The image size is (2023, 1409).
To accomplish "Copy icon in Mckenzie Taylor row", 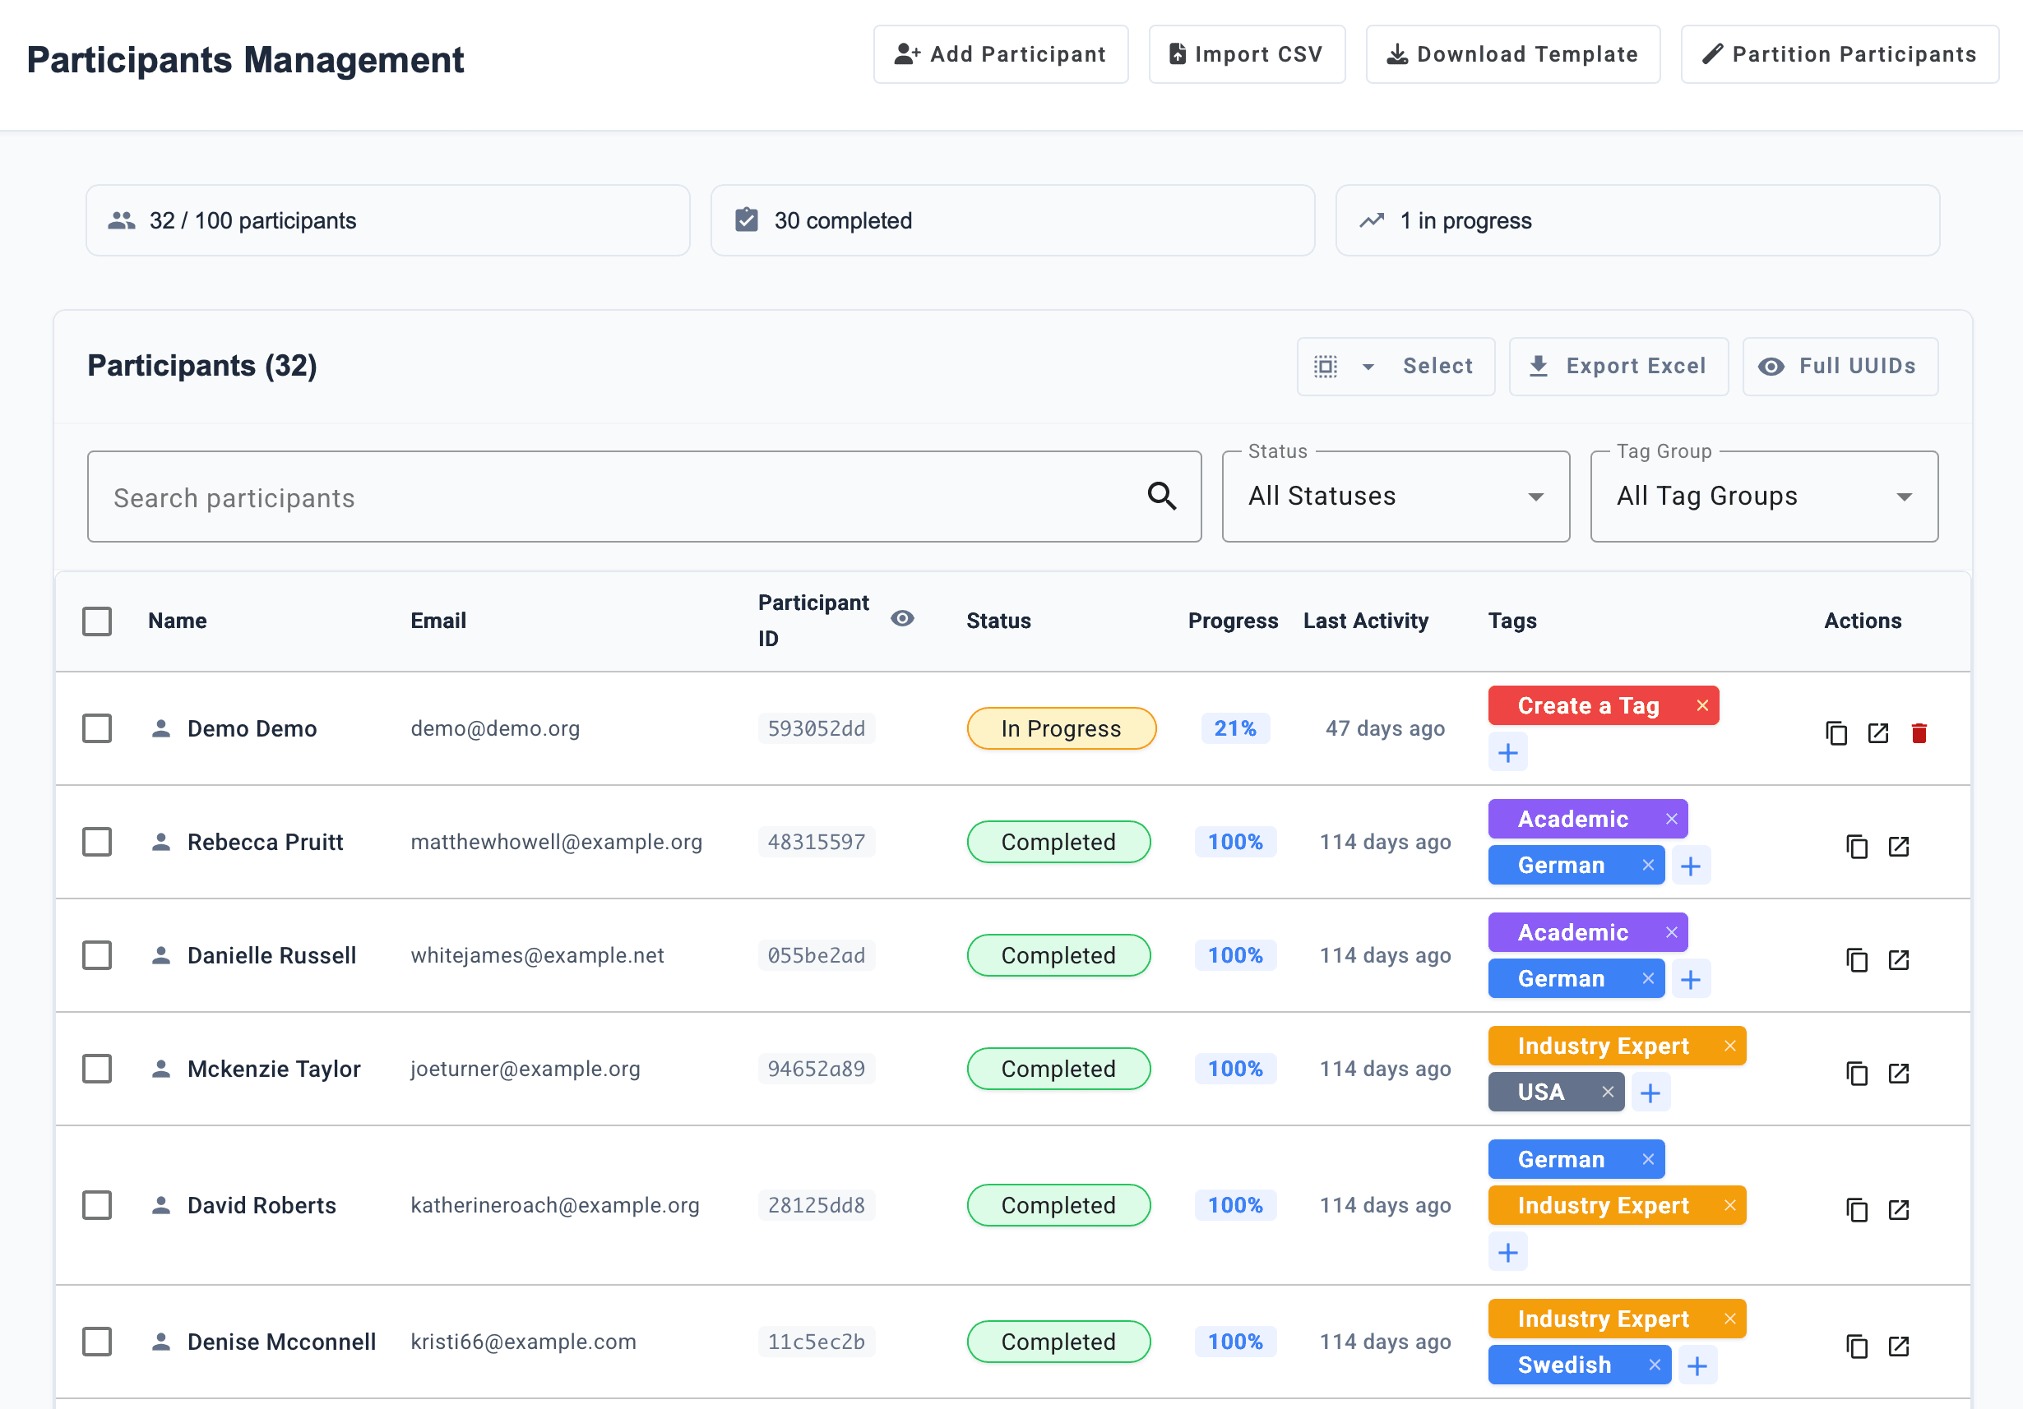I will 1857,1074.
